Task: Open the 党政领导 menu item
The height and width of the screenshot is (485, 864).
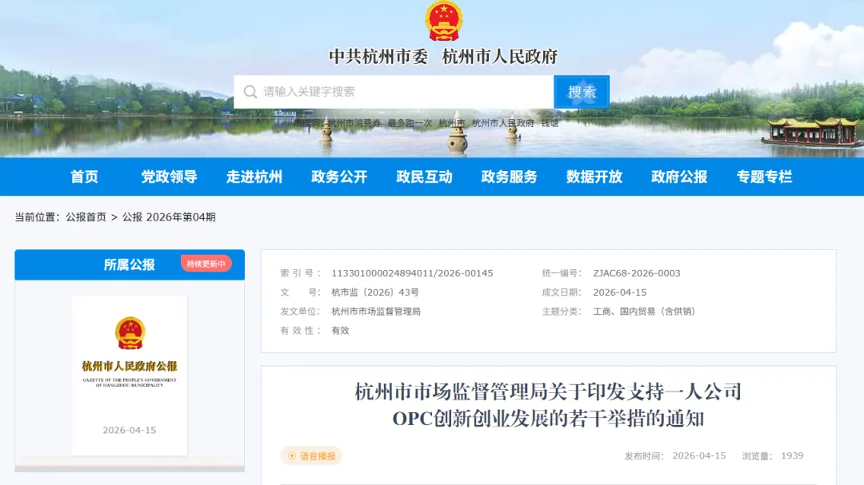Action: pyautogui.click(x=169, y=177)
